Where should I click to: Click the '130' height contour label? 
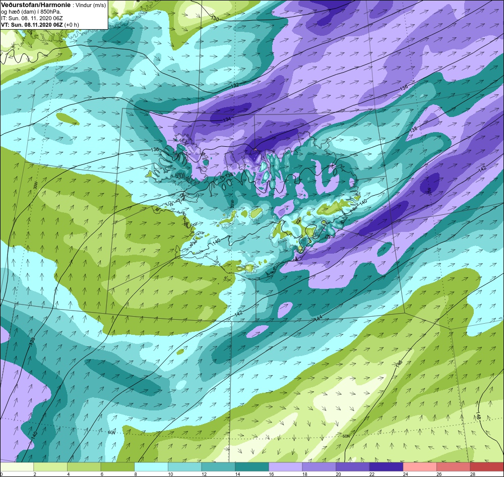click(215, 19)
